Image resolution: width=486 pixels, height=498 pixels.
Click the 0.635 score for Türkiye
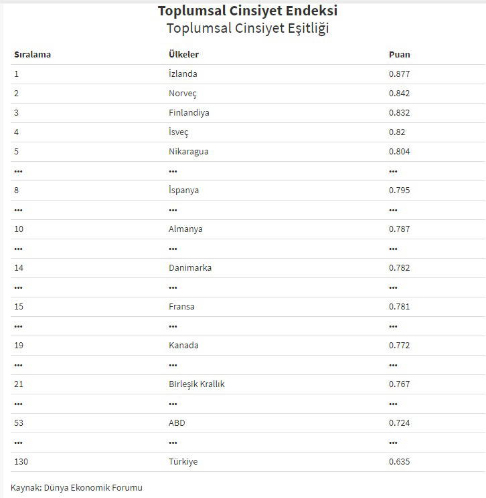(x=399, y=461)
